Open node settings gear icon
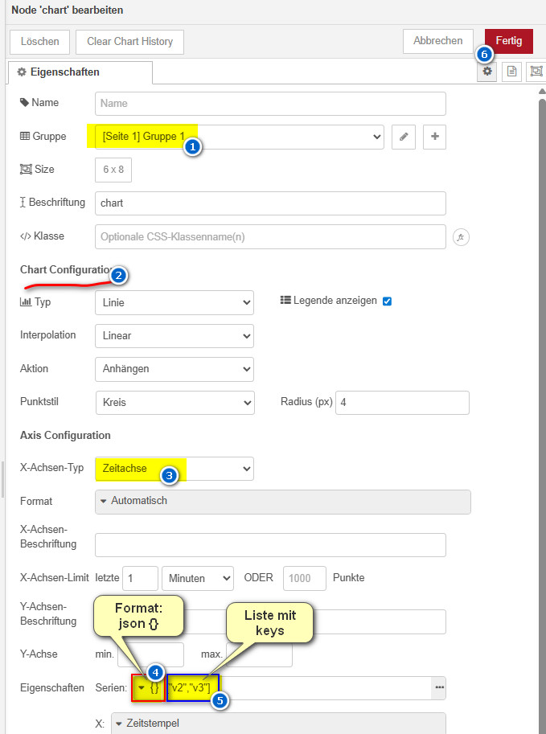 click(x=487, y=72)
